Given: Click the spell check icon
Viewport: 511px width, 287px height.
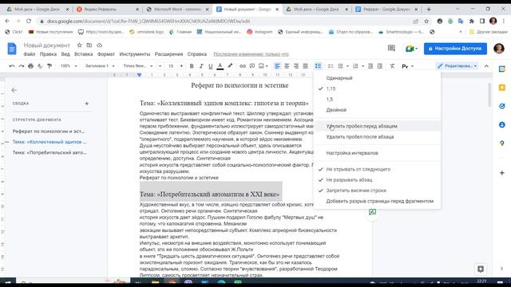Looking at the screenshot, I should tap(40, 66).
